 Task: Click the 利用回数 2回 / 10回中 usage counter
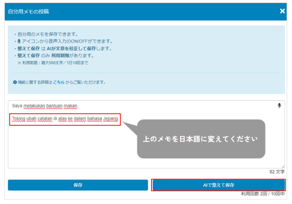point(263,194)
